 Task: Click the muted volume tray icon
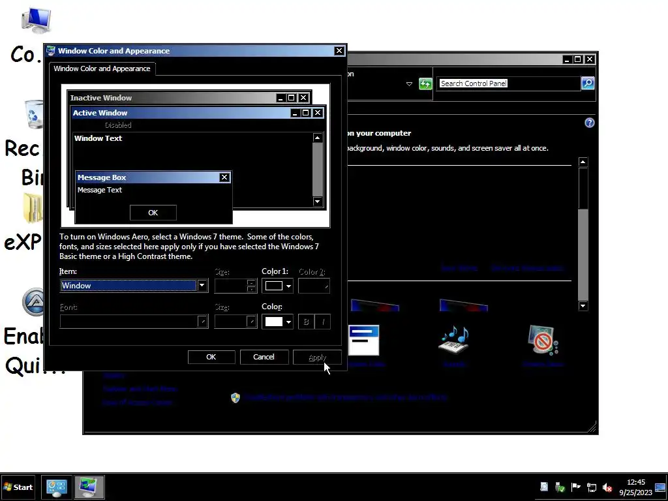pos(607,487)
